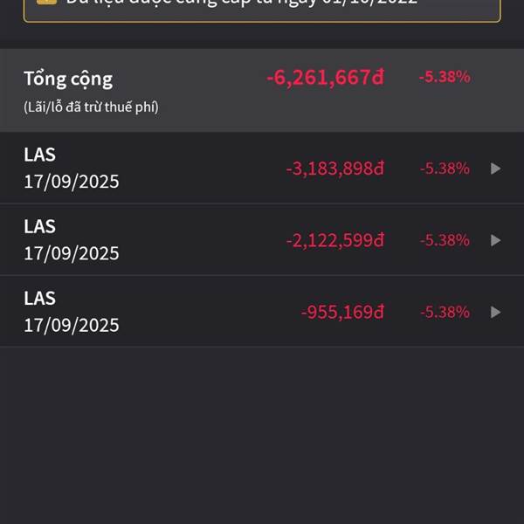
Task: Expand arrow for the -955,169đ LAS entry
Action: coord(496,312)
